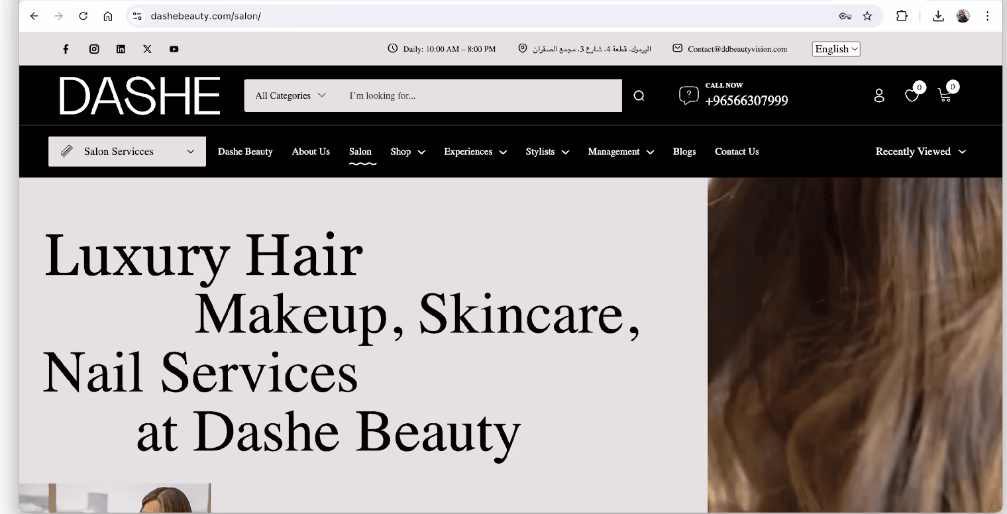This screenshot has width=1007, height=514.
Task: Open the Recently Viewed dropdown
Action: point(920,152)
